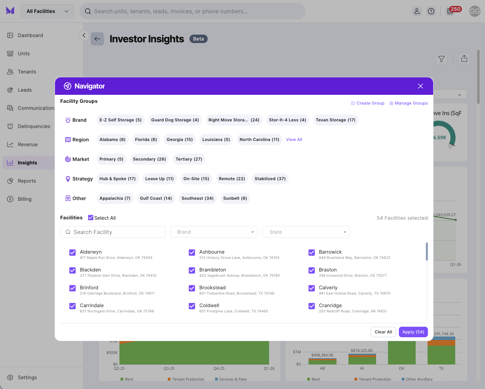Expand the State filter dropdown
This screenshot has height=389, width=485.
pos(306,232)
